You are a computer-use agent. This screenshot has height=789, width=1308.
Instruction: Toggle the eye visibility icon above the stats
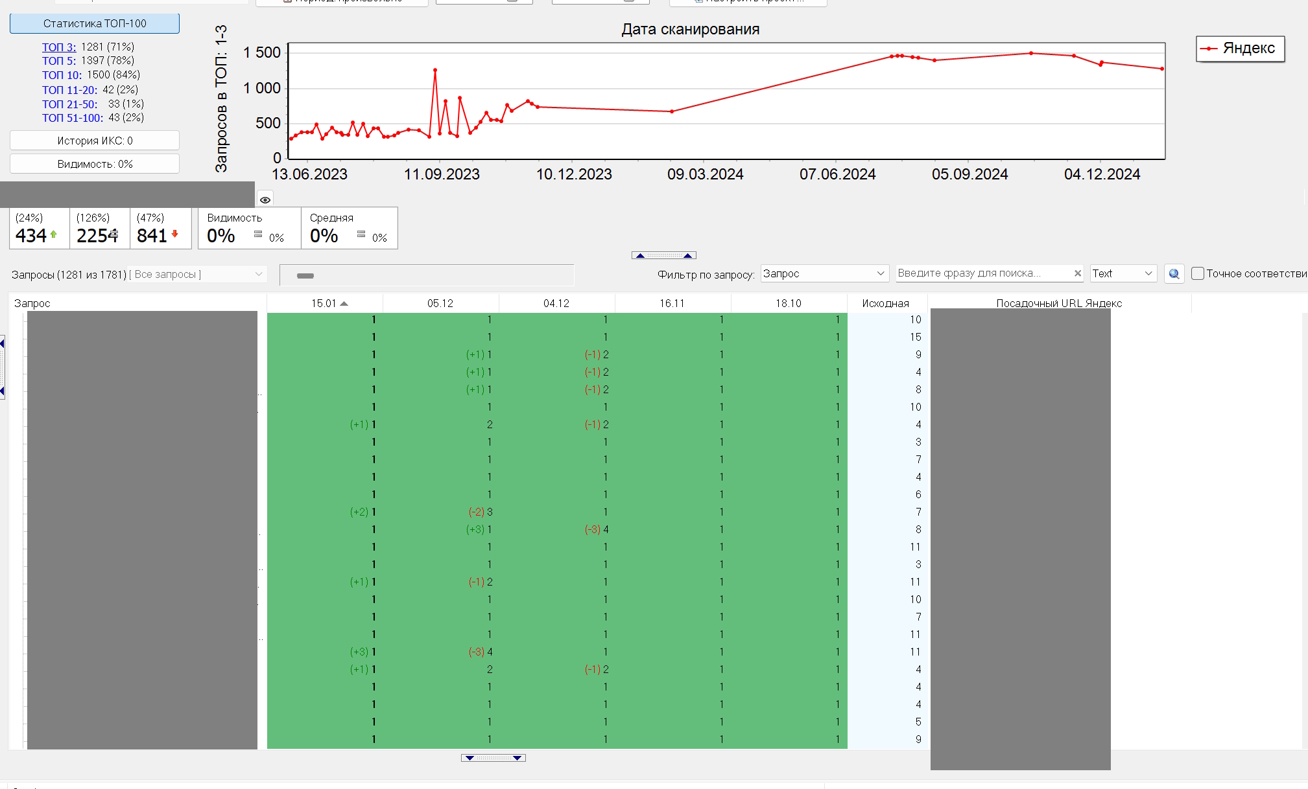click(x=265, y=200)
